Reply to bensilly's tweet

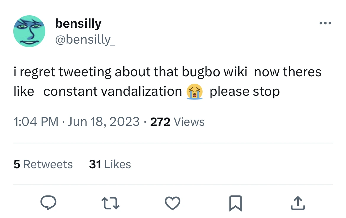48,203
